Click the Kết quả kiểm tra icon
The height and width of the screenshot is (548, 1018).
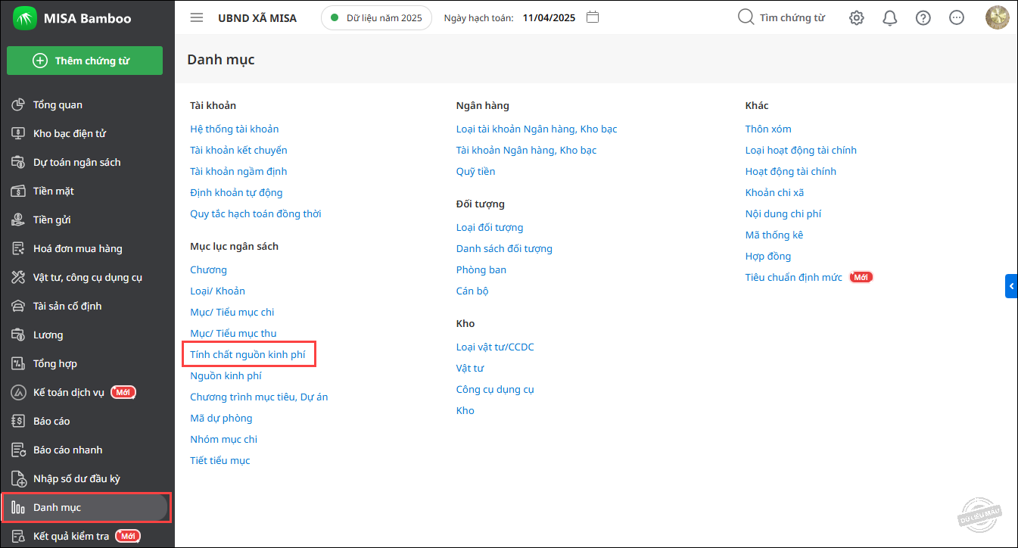click(x=20, y=536)
